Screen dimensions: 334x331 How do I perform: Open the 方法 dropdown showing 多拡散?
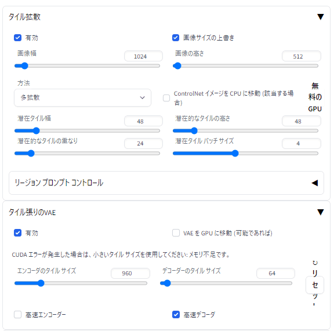click(83, 97)
